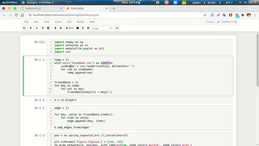Screen dimensions: 259x146
Task: Open the Chrome profile avatar
Action: (x=248, y=15)
